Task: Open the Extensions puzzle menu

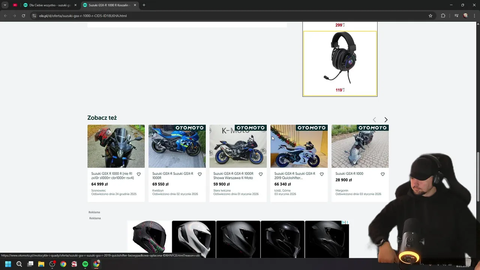Action: coord(443,16)
